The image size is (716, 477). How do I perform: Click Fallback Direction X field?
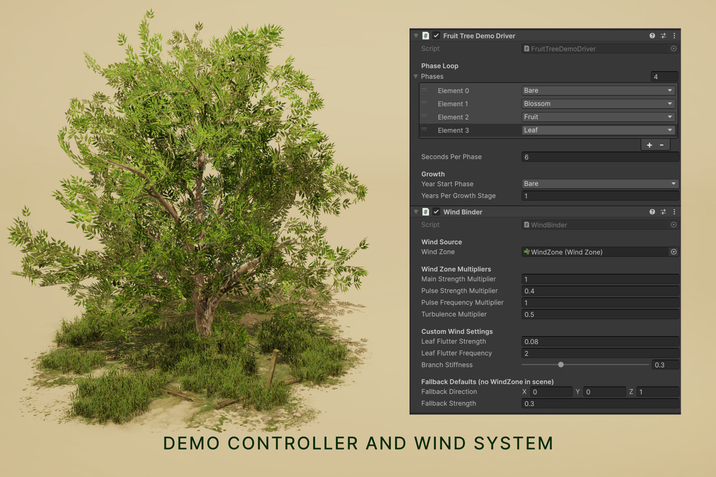tap(551, 392)
